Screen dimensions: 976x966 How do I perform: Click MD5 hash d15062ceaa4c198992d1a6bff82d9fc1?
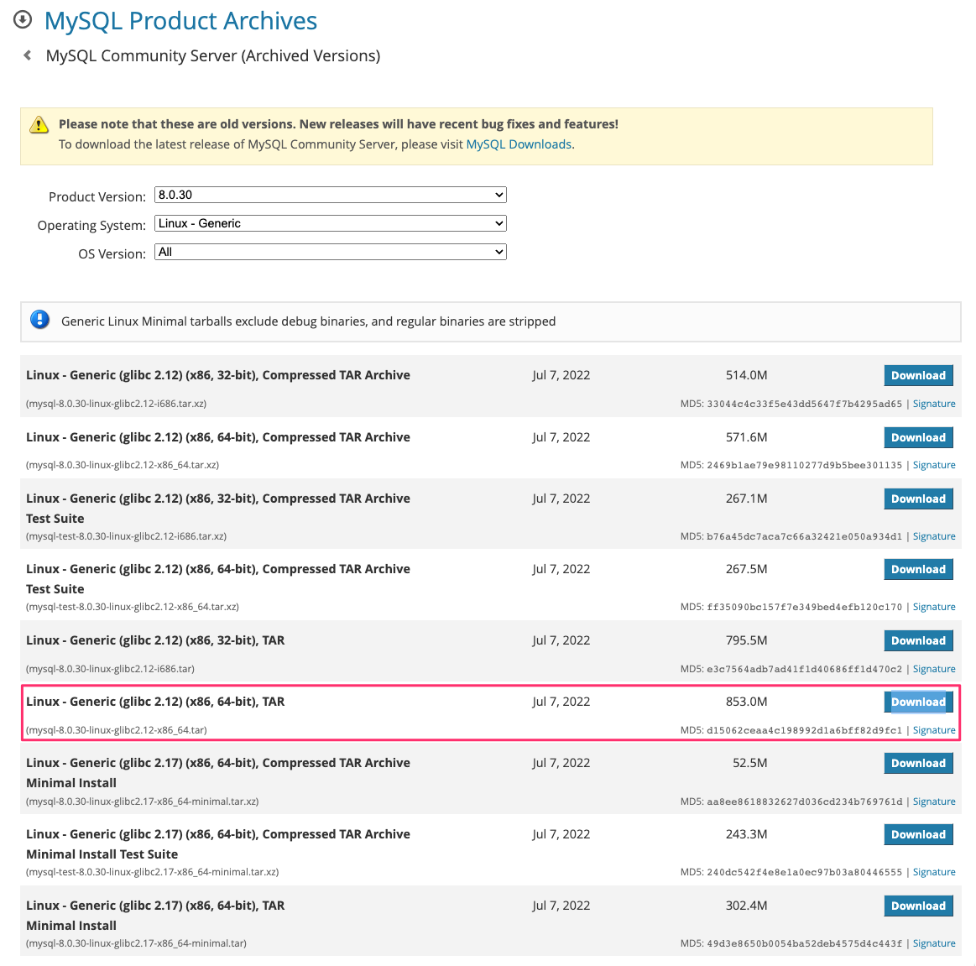point(804,730)
